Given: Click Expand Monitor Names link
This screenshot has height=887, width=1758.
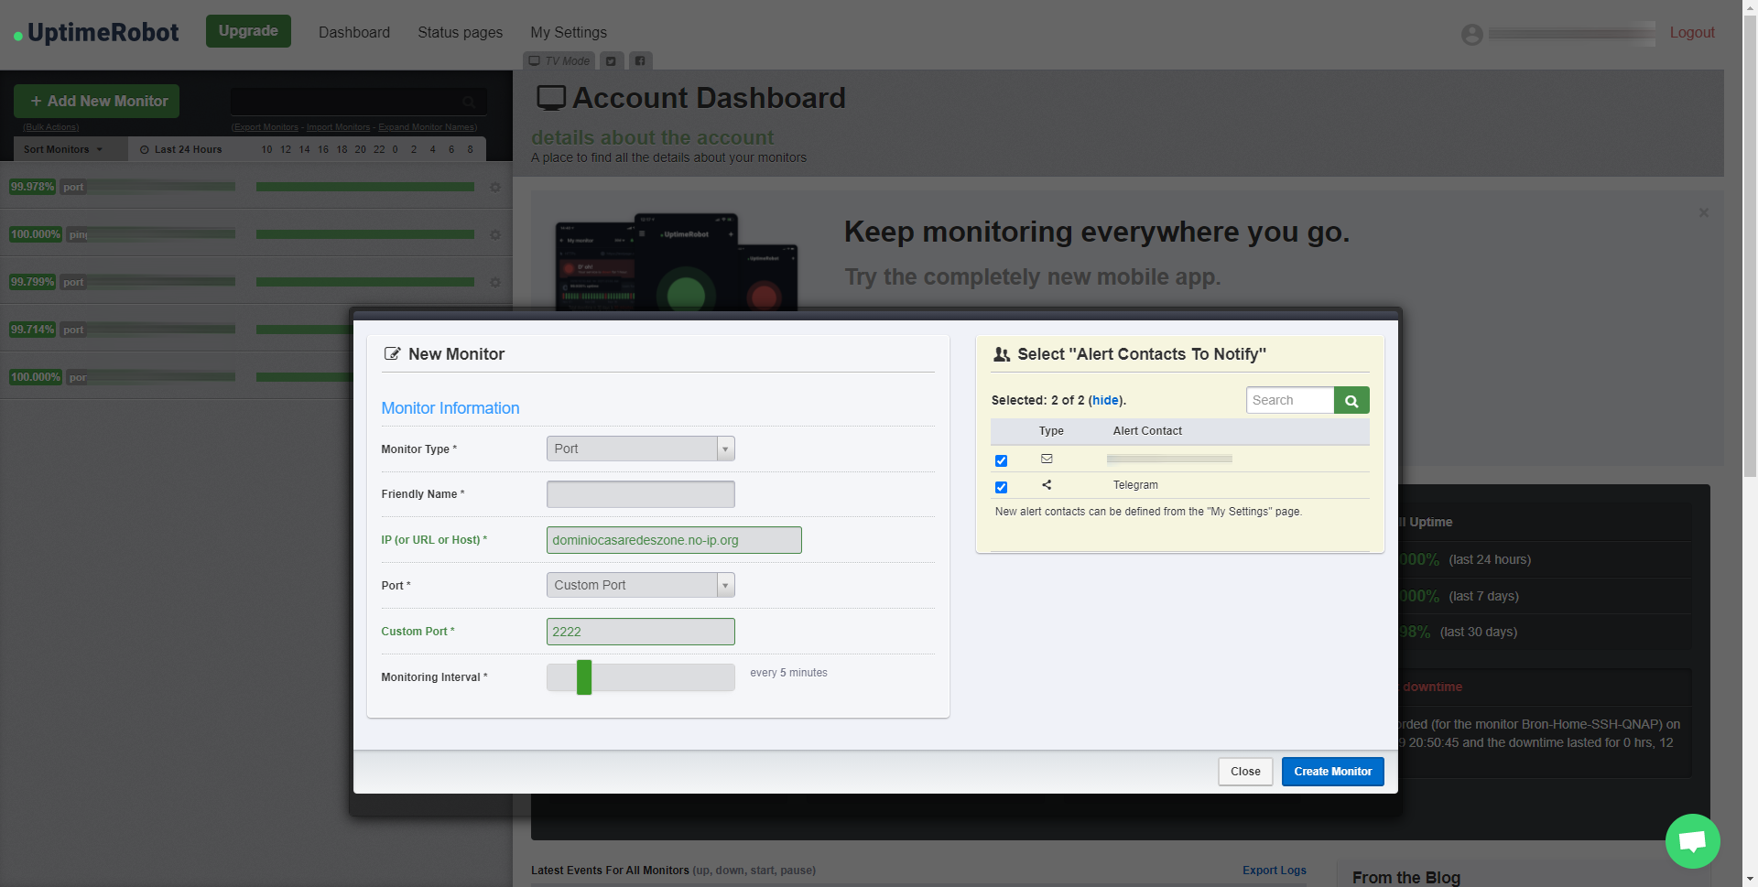Looking at the screenshot, I should click(428, 127).
